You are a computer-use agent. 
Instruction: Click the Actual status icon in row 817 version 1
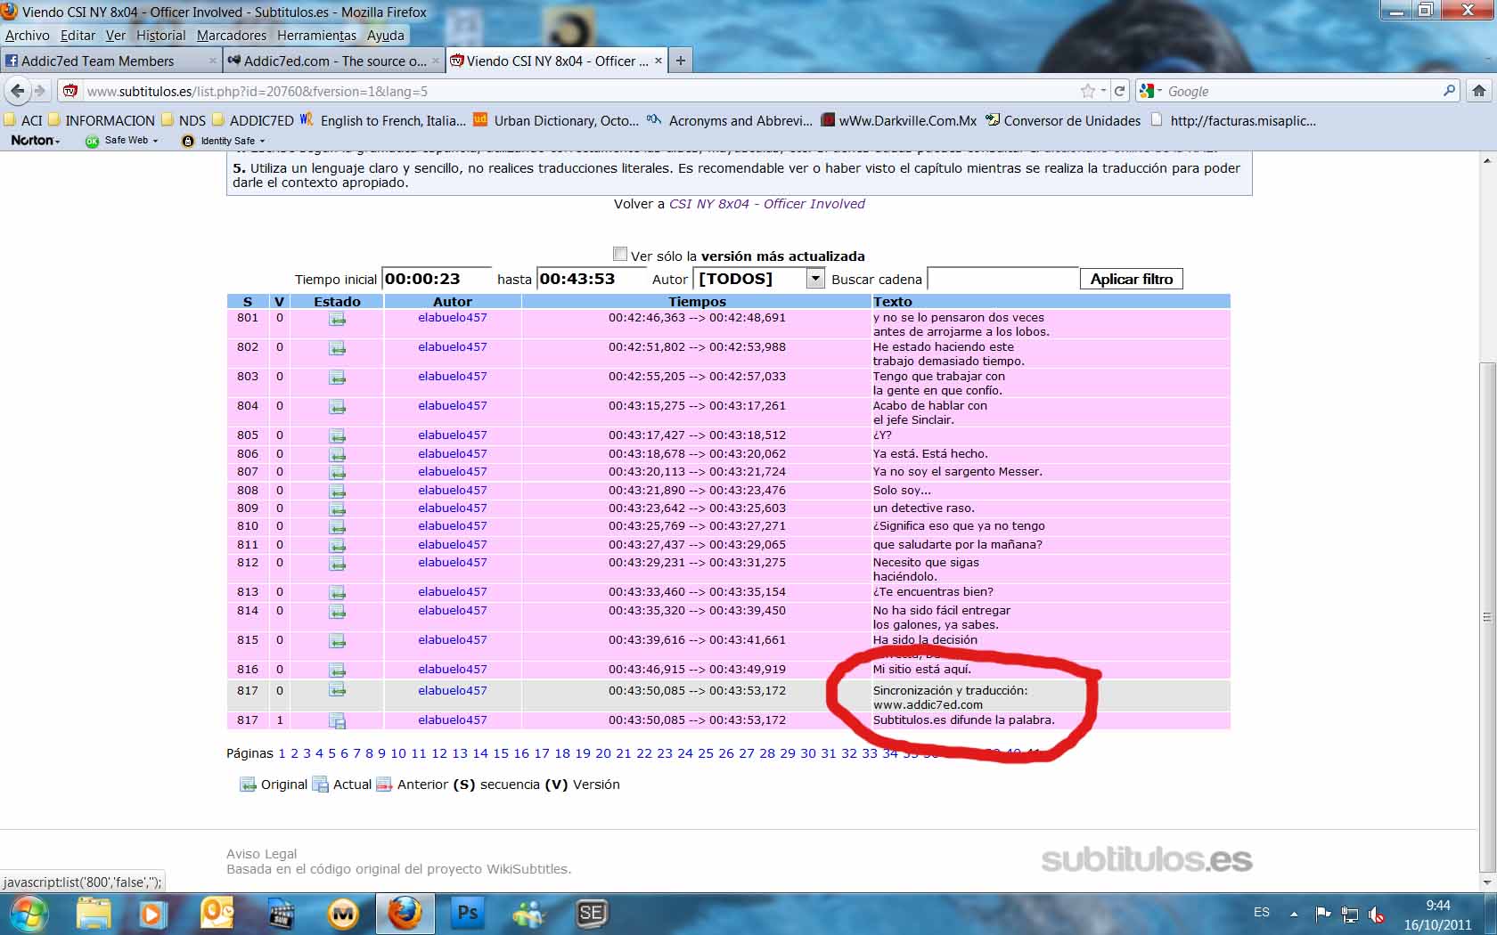[x=338, y=721]
